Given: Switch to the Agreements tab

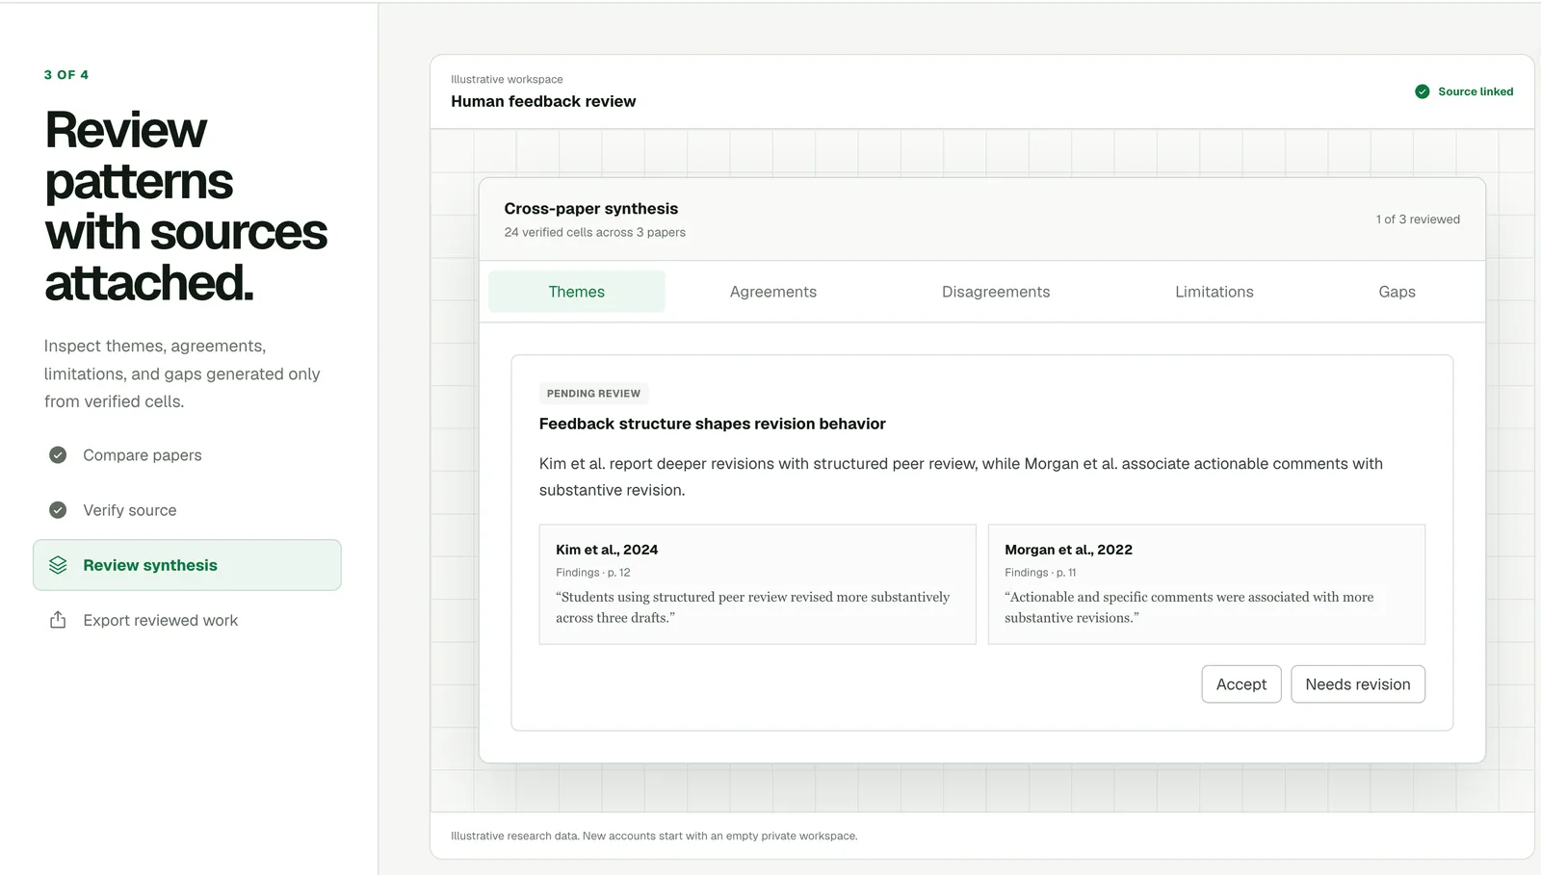Looking at the screenshot, I should point(772,292).
